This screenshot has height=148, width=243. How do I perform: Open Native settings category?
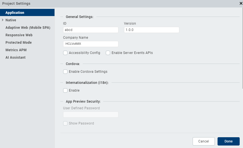tap(11, 20)
